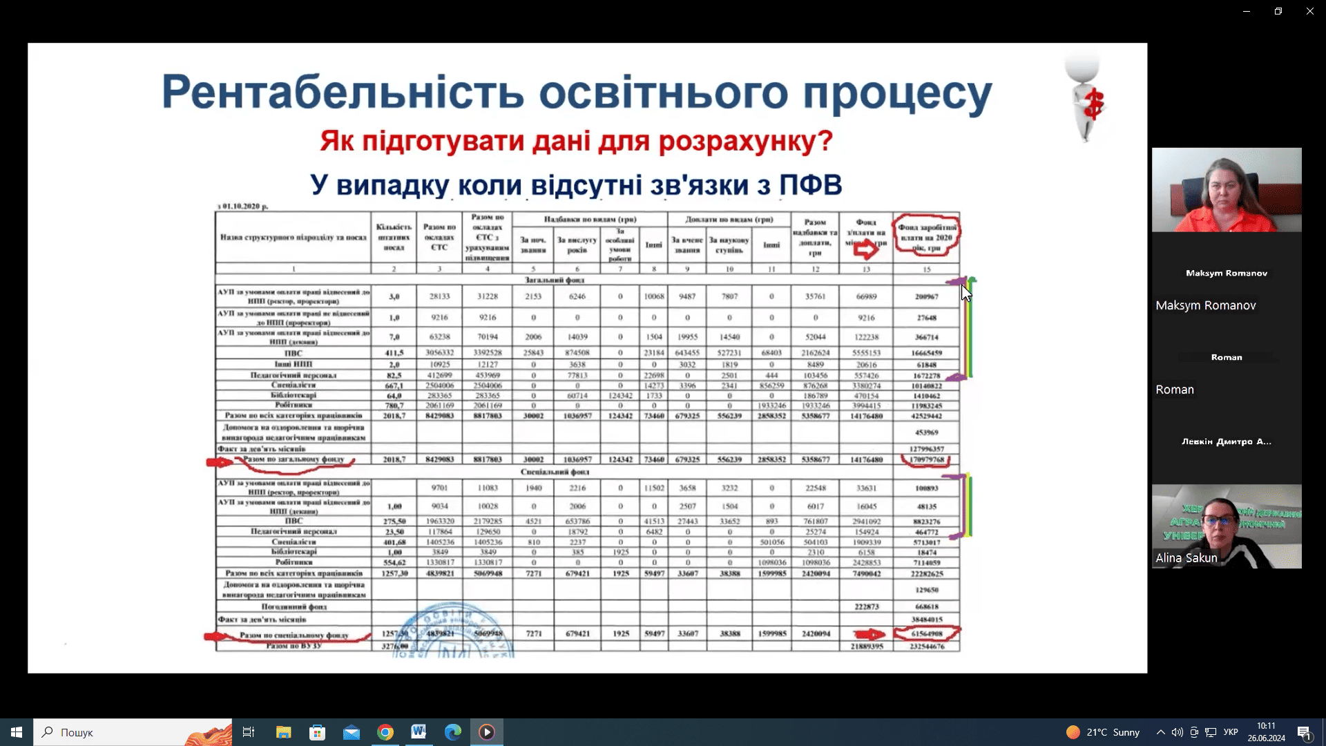This screenshot has width=1326, height=746.
Task: Open Task View on the taskbar
Action: pyautogui.click(x=249, y=732)
